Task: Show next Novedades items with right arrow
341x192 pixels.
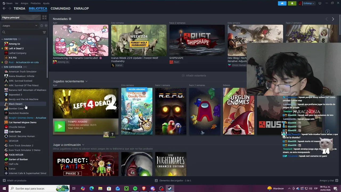Action: [x=333, y=19]
